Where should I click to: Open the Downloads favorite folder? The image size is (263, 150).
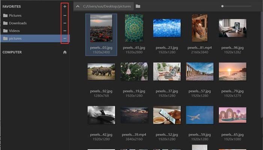15,23
